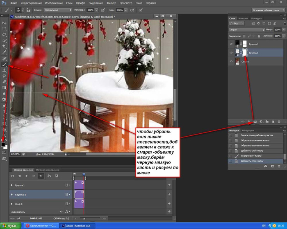Open the Фильтр menu
The width and height of the screenshot is (287, 229).
click(x=111, y=3)
